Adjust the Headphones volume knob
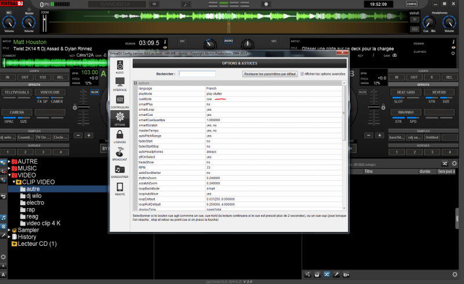The image size is (464, 284). tap(449, 22)
